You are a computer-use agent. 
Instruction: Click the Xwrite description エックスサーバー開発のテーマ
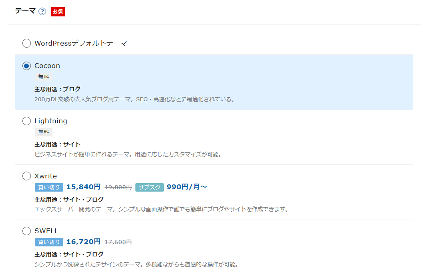[x=162, y=209]
